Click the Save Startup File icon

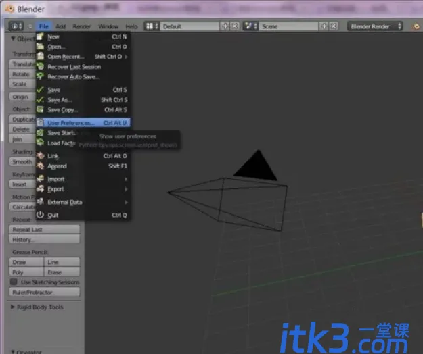tap(40, 132)
